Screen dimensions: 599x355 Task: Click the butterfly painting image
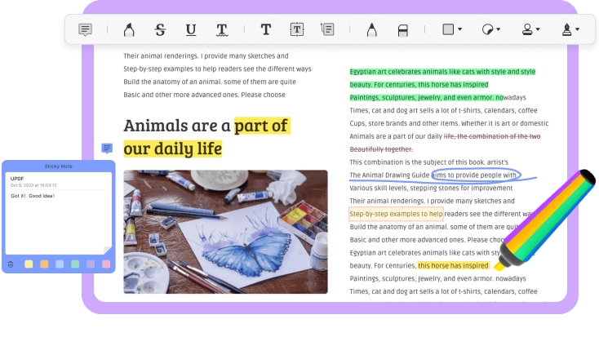225,232
